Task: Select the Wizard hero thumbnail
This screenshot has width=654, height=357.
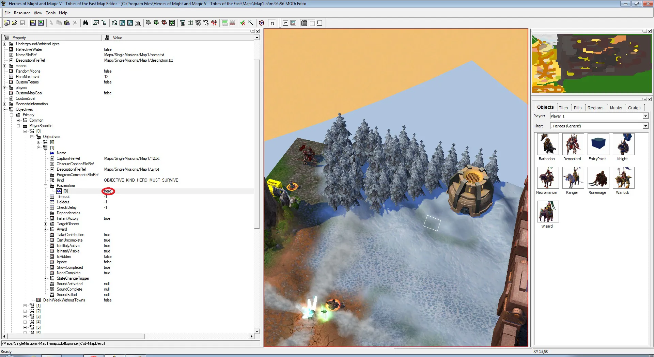Action: pyautogui.click(x=548, y=212)
